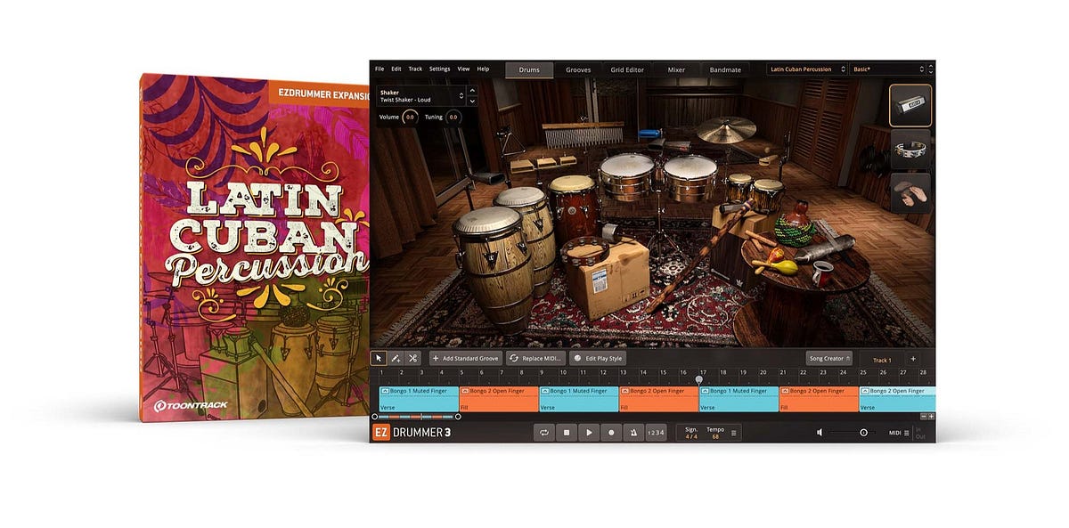Open the Latin Cuban Percussion library dropdown

tap(806, 69)
